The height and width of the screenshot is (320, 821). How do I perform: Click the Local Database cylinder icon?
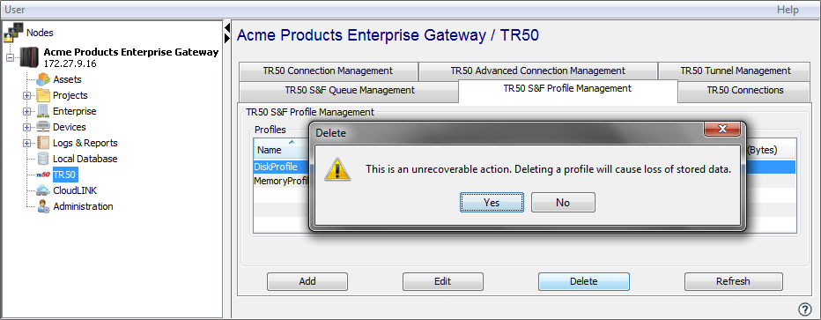click(43, 159)
